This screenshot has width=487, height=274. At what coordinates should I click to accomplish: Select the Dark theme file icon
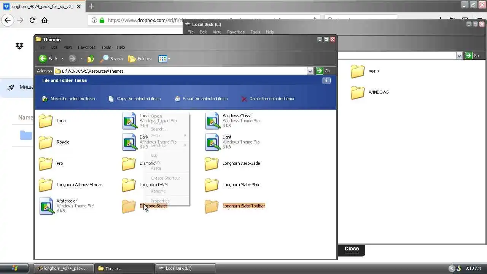point(130,142)
